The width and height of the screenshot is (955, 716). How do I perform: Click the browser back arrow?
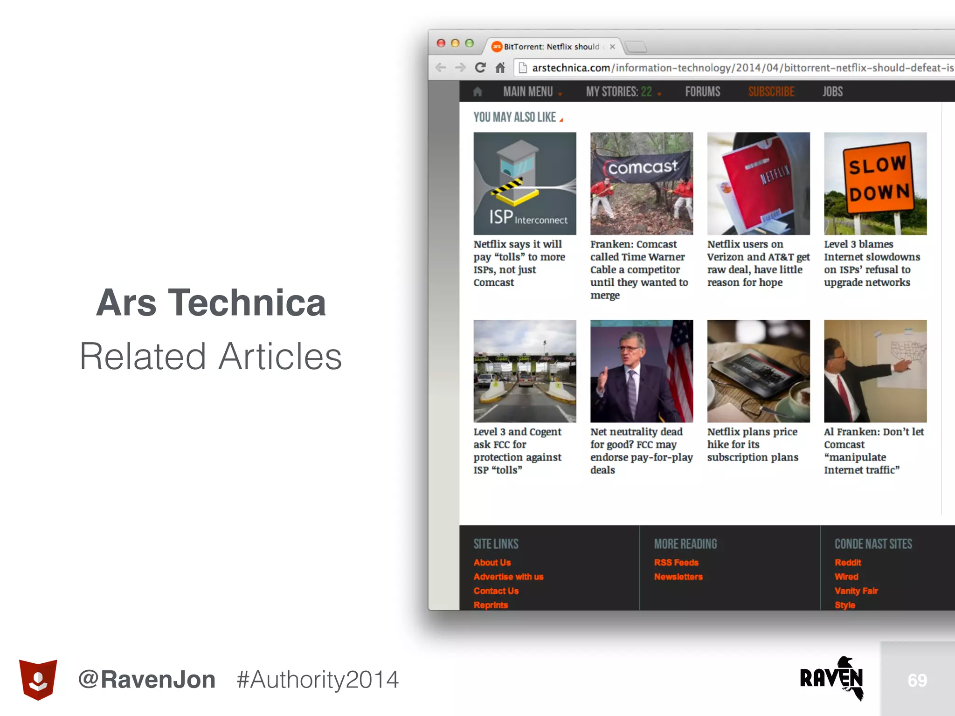tap(441, 68)
